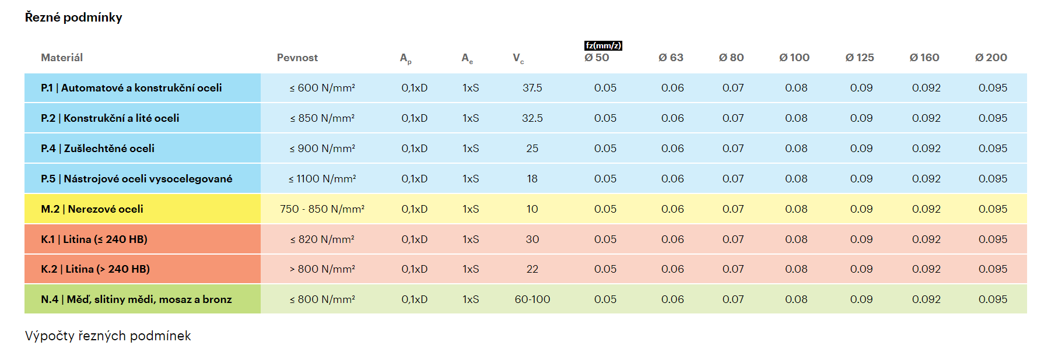Click the yellow "M.2 | Nerezové oceli" cell
The height and width of the screenshot is (356, 1037).
point(92,209)
